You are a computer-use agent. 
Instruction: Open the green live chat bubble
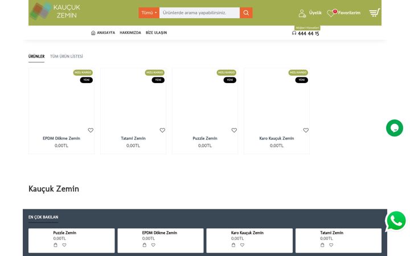click(x=395, y=128)
